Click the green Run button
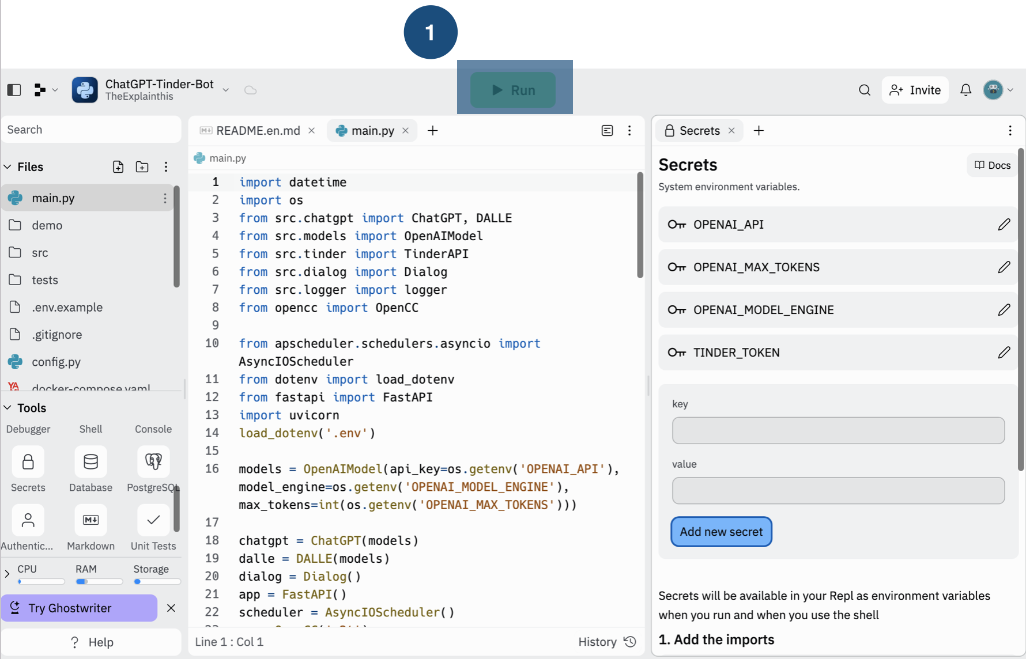 [x=513, y=90]
